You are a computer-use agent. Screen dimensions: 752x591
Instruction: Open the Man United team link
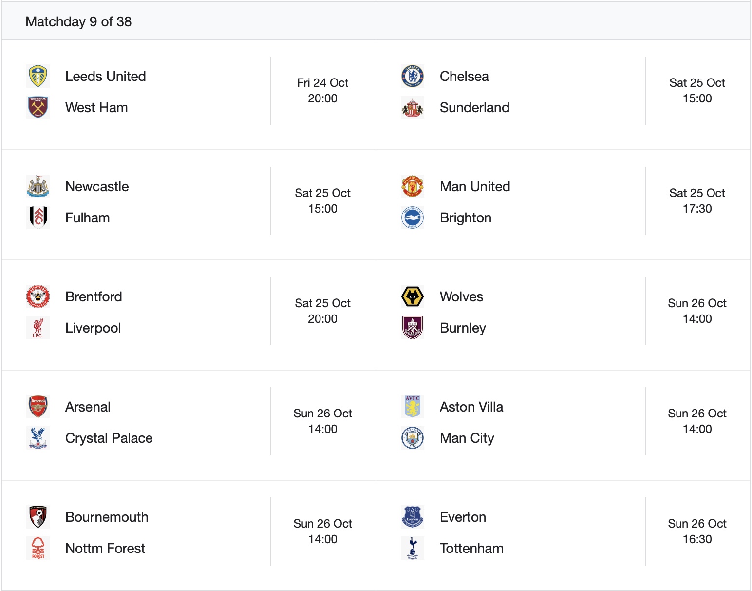pyautogui.click(x=475, y=187)
